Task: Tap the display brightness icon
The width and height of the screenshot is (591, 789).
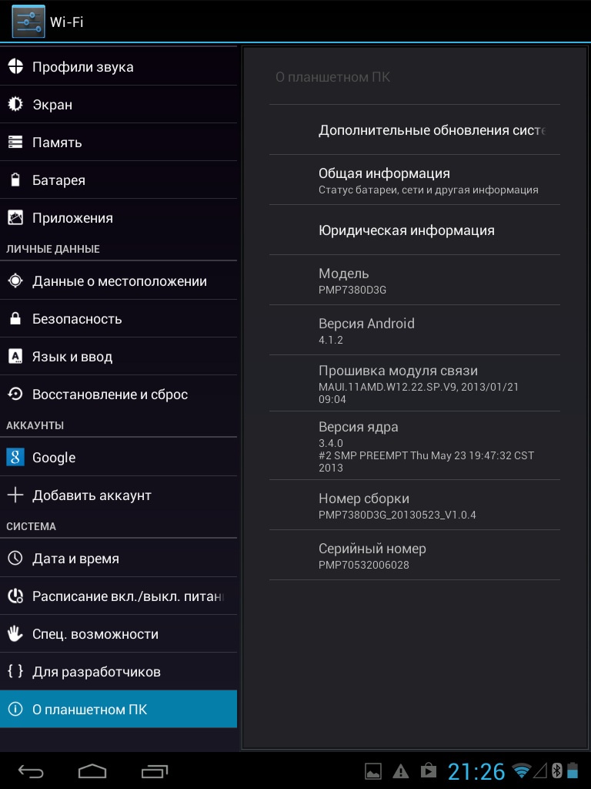Action: pos(15,105)
